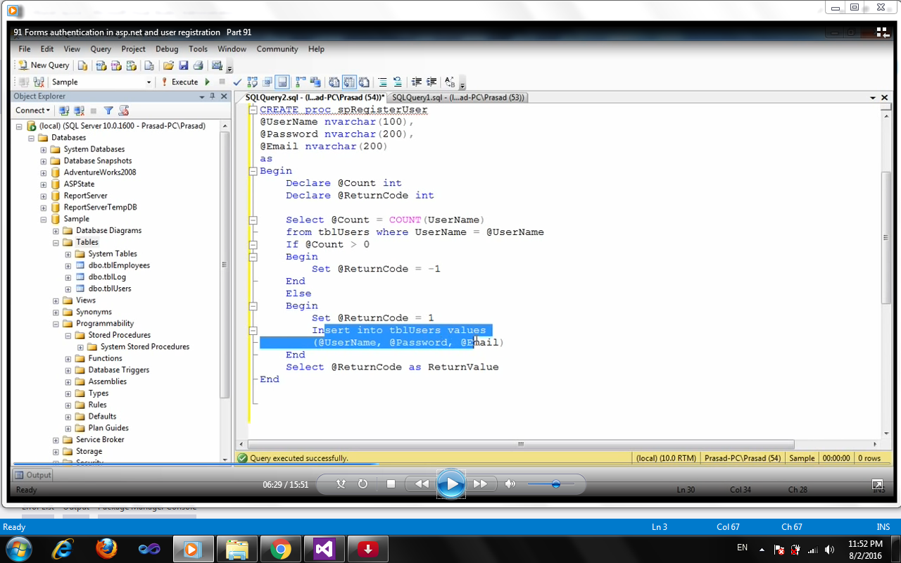Click the New Query toolbar button
This screenshot has height=563, width=901.
tap(44, 65)
